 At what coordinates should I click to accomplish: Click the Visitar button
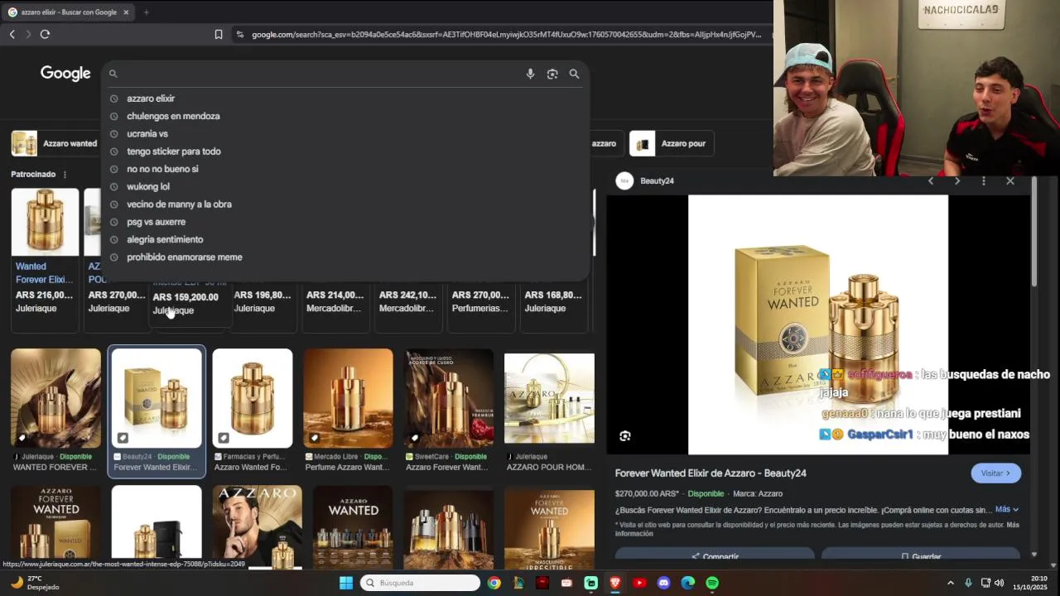995,473
